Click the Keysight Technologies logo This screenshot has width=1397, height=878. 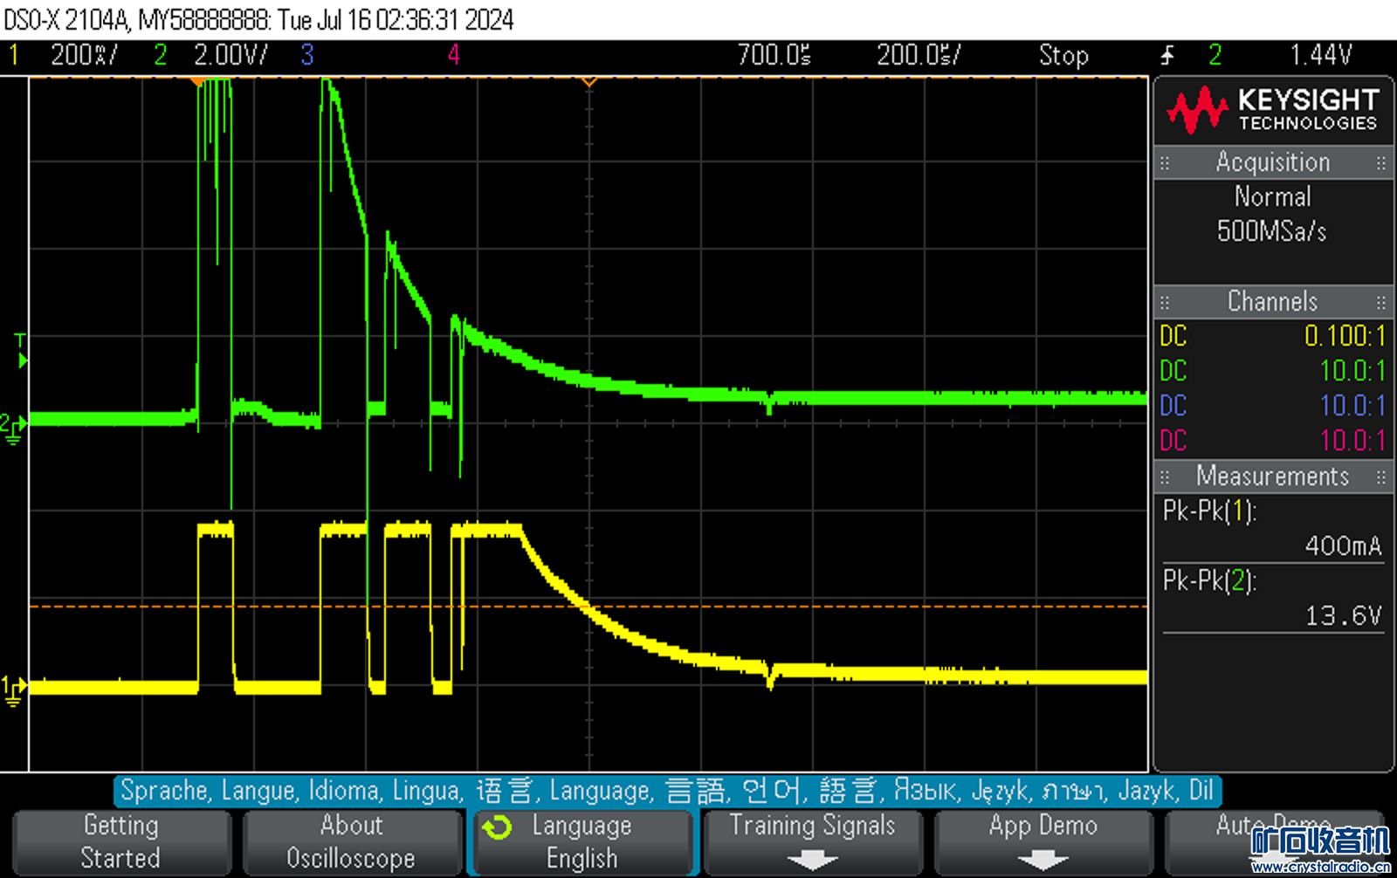[x=1272, y=109]
